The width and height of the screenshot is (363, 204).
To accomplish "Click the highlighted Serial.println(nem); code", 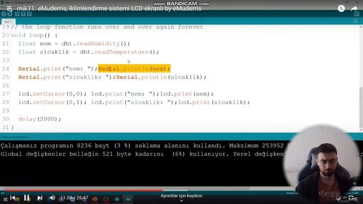I will (x=134, y=69).
